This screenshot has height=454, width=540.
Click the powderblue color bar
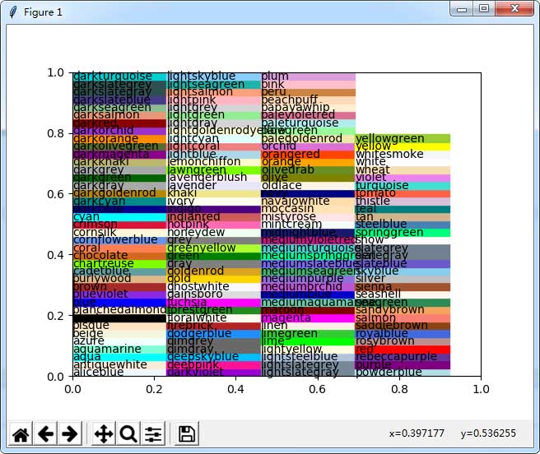pyautogui.click(x=403, y=373)
